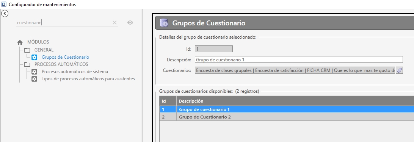The image size is (414, 142).
Task: Click gear icon for Tipos de procesos automáticos
Action: pyautogui.click(x=34, y=79)
